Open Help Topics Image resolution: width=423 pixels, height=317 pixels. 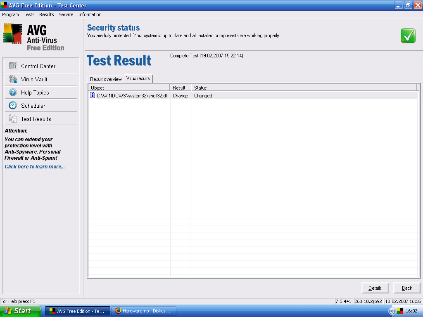(x=41, y=92)
